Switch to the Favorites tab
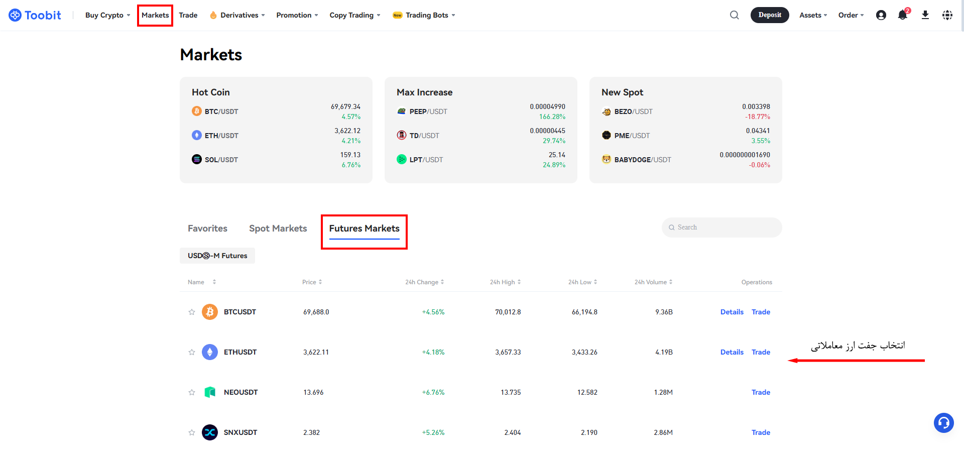Viewport: 964px width, 455px height. [207, 229]
